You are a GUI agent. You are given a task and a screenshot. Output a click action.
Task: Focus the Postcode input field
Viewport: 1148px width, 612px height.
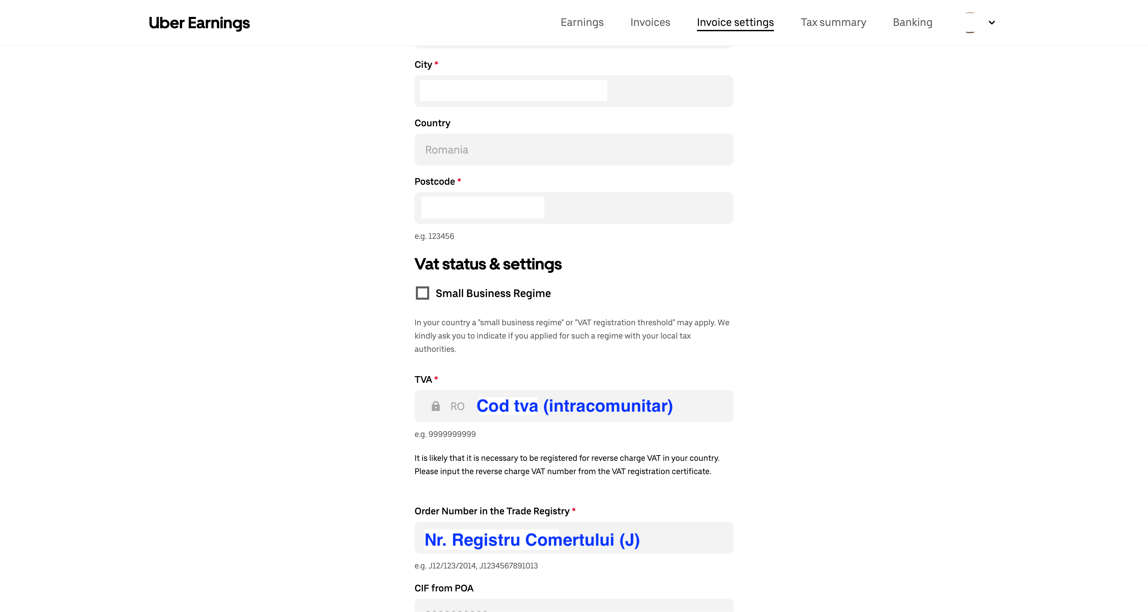coord(573,208)
